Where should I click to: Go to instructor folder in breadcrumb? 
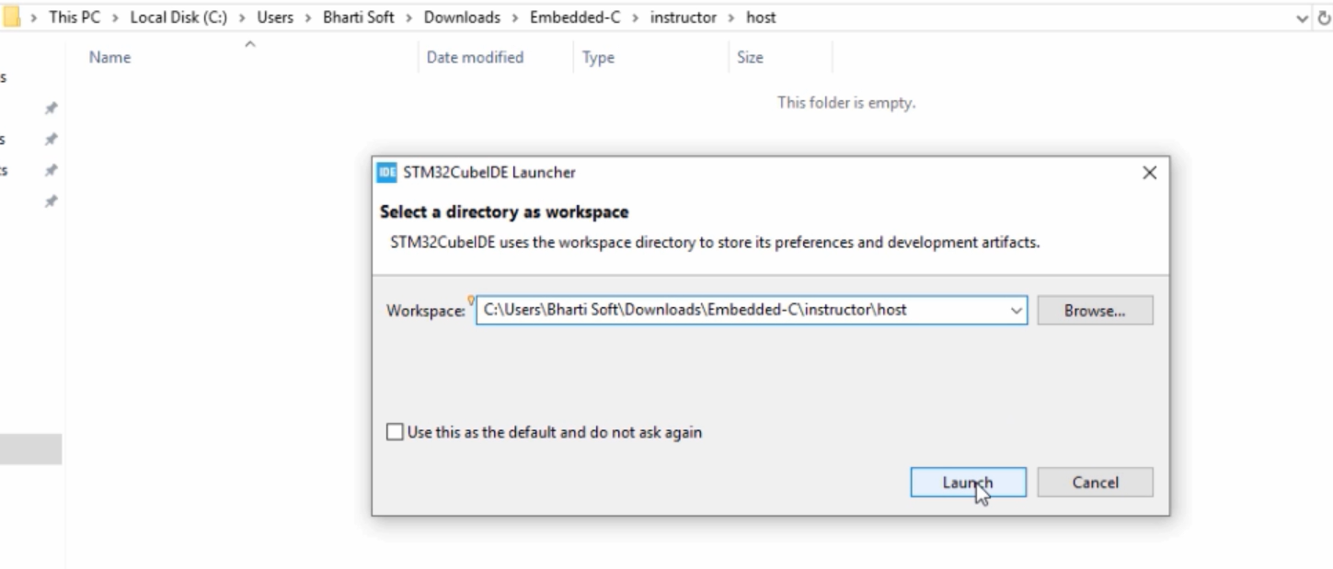click(x=684, y=17)
